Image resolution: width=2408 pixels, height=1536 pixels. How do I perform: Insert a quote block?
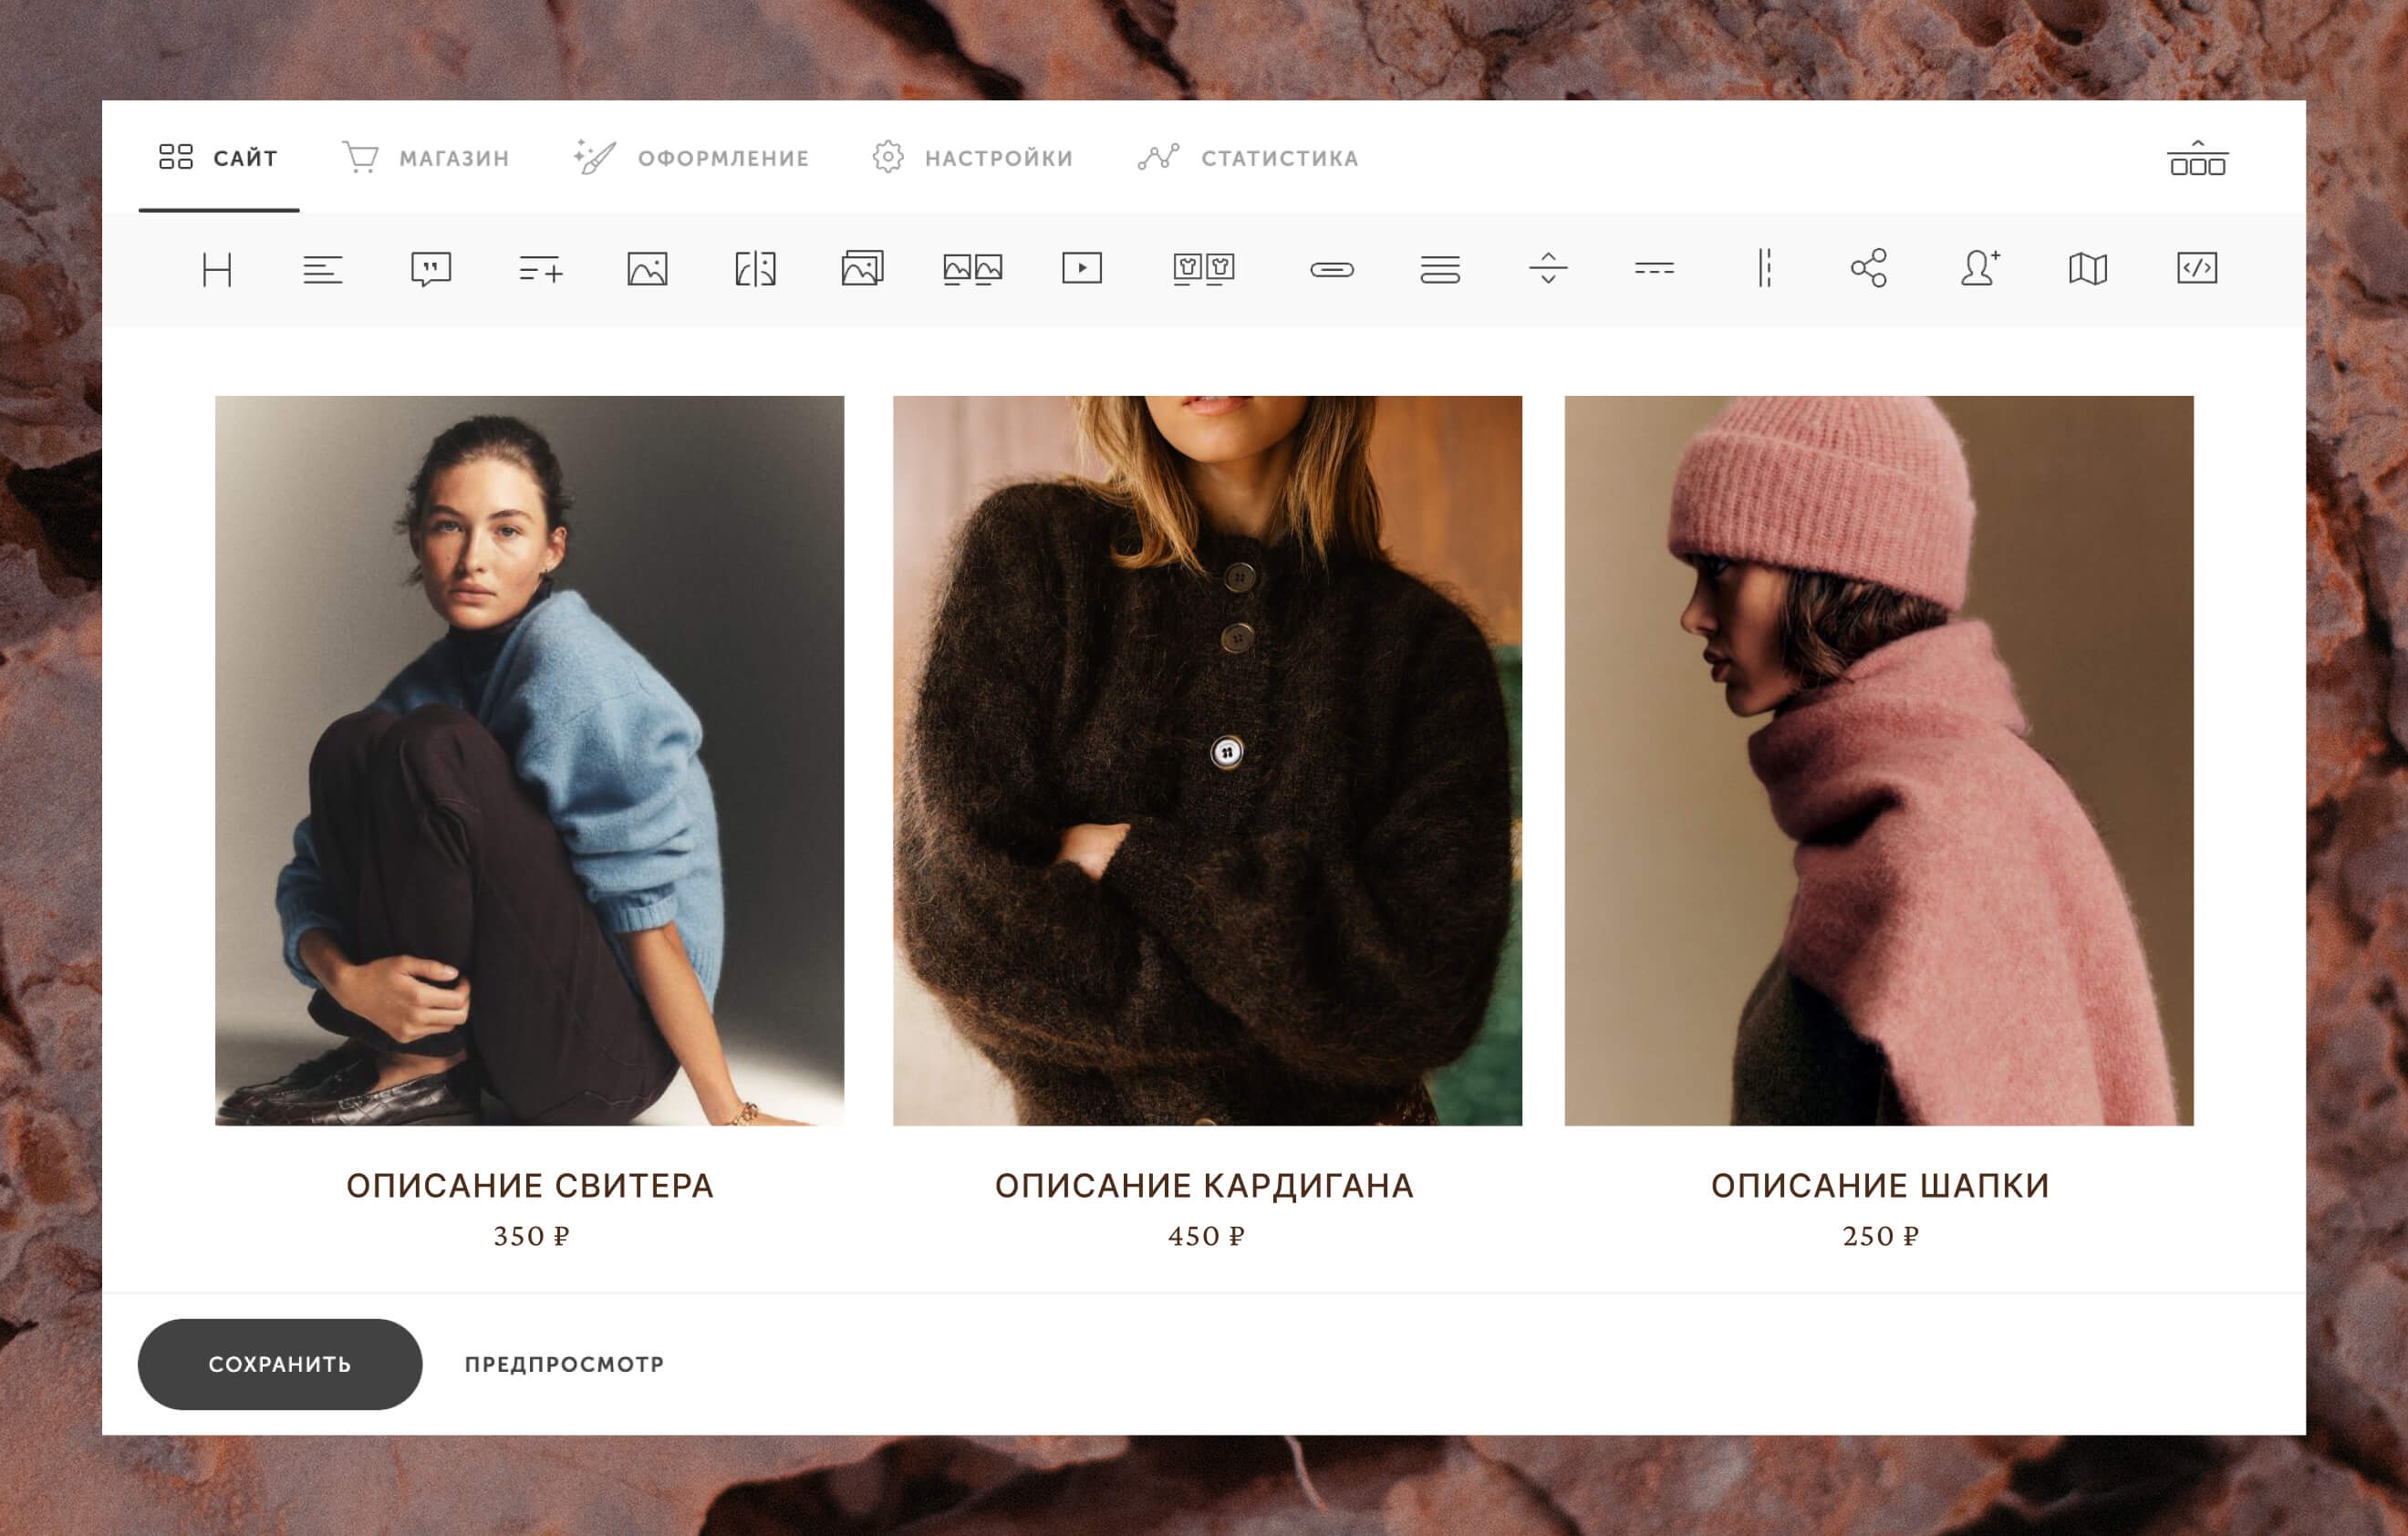431,269
